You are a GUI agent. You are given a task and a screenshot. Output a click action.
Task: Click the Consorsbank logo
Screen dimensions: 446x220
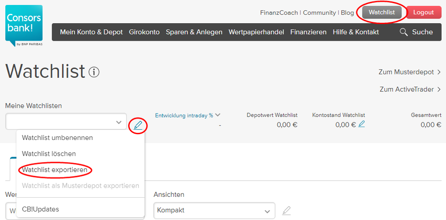[x=24, y=26]
